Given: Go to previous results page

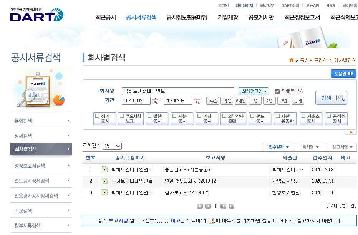Looking at the screenshot, I should 208,206.
